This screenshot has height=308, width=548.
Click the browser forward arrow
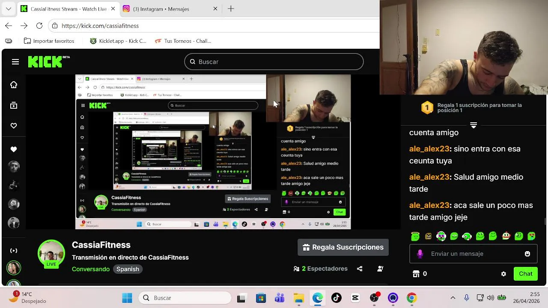tap(24, 26)
